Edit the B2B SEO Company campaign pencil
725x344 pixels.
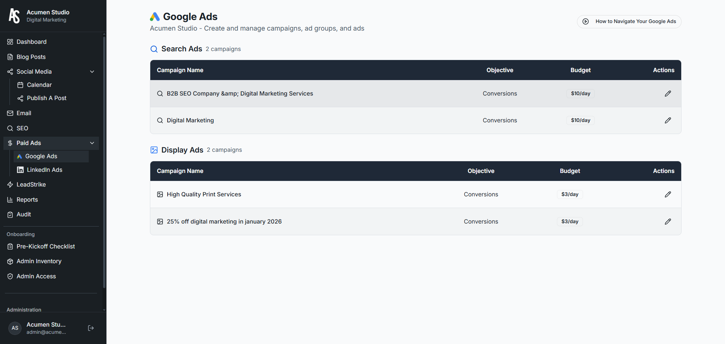pyautogui.click(x=668, y=94)
